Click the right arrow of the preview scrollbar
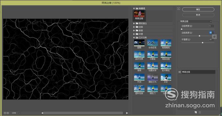222x116 pixels. tap(127, 113)
